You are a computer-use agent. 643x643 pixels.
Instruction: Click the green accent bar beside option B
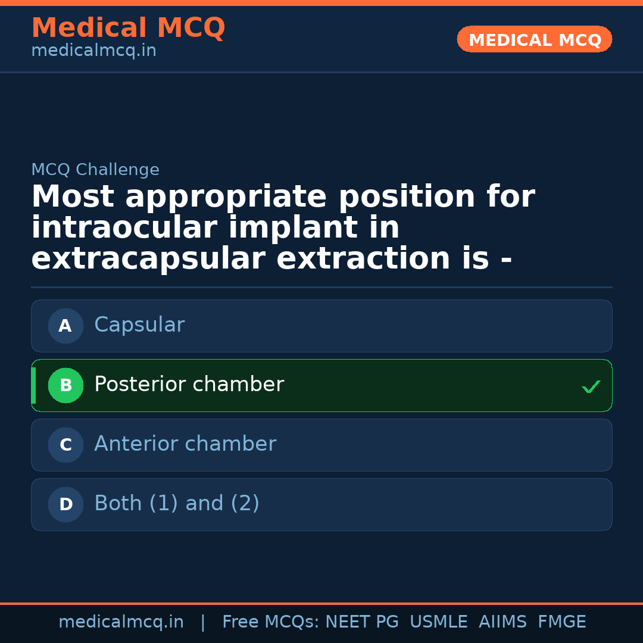(x=33, y=385)
